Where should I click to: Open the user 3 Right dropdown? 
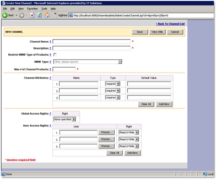(x=129, y=146)
